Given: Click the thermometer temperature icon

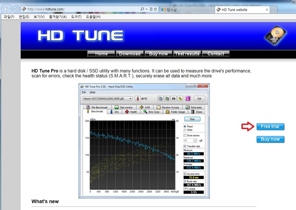Looking at the screenshot, I should tap(138, 98).
